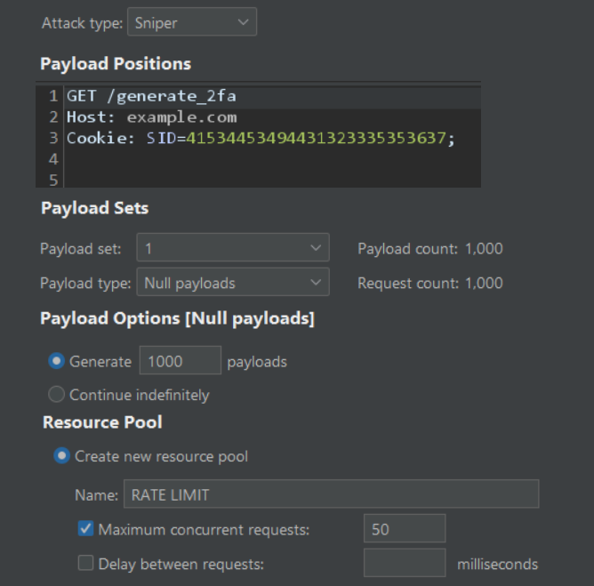Click the SID cookie value in the request
Screen dimensions: 594x586
(316, 138)
